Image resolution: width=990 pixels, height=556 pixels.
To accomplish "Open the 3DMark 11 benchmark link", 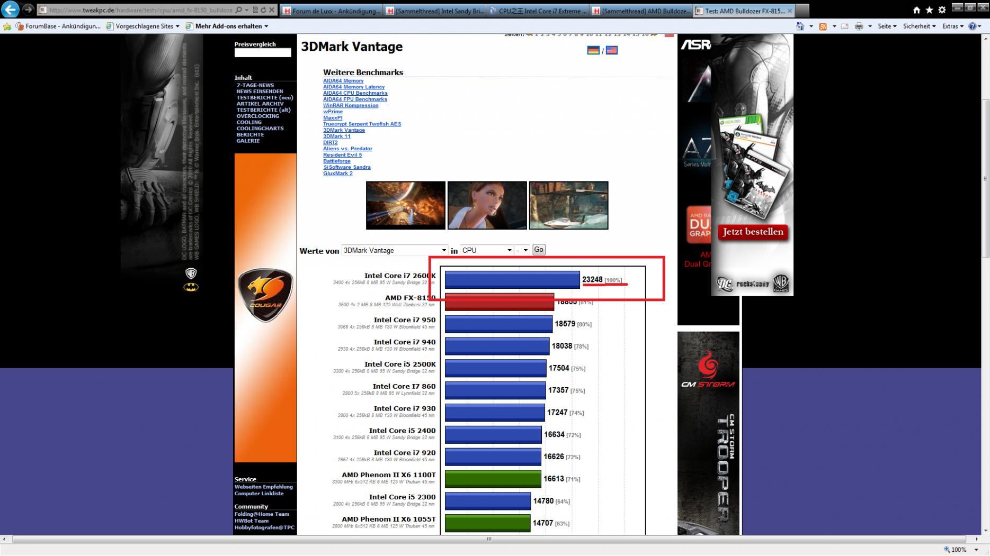I will (337, 136).
